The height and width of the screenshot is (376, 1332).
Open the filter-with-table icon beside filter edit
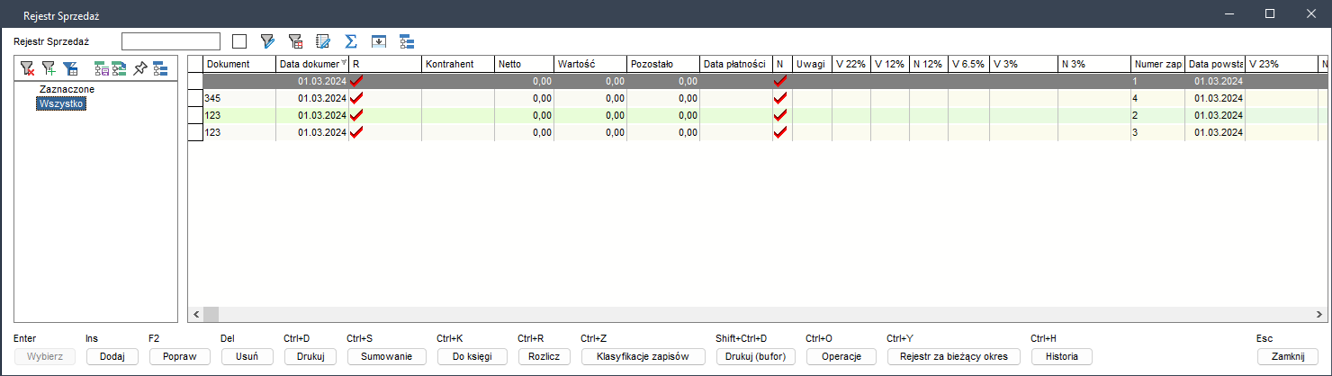pyautogui.click(x=294, y=41)
